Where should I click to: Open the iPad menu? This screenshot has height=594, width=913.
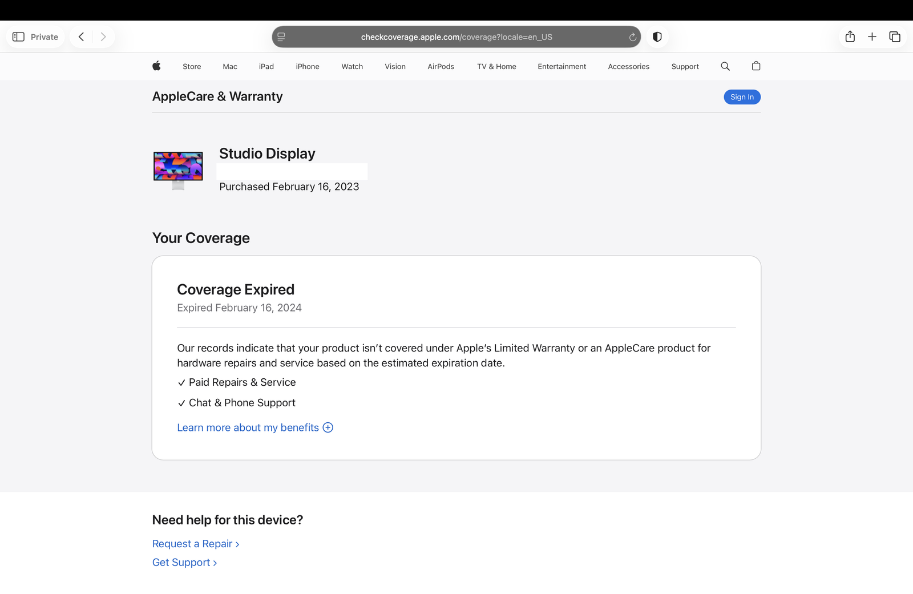(x=266, y=67)
